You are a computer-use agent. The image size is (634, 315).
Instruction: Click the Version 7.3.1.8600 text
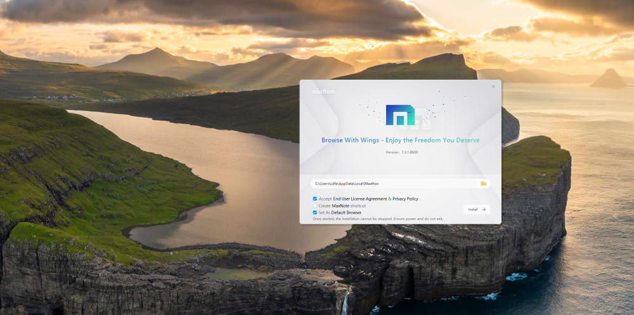[402, 152]
